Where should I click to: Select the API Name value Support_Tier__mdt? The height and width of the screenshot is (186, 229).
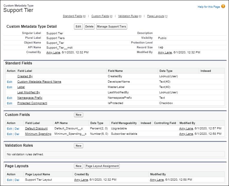pyautogui.click(x=60, y=48)
